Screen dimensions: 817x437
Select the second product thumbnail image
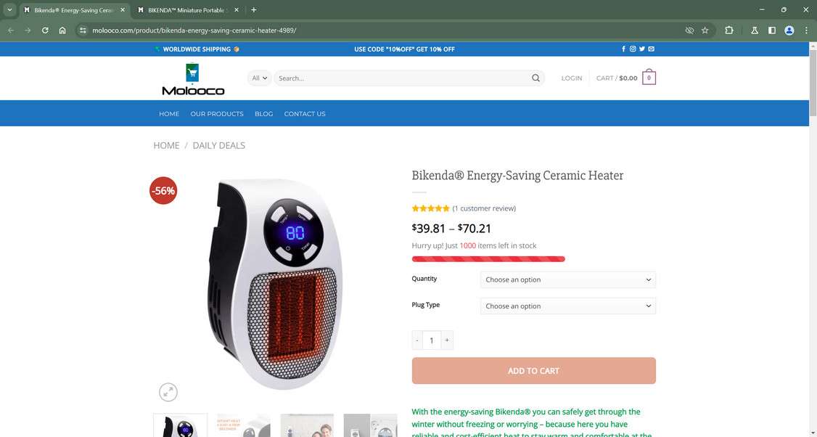[243, 425]
